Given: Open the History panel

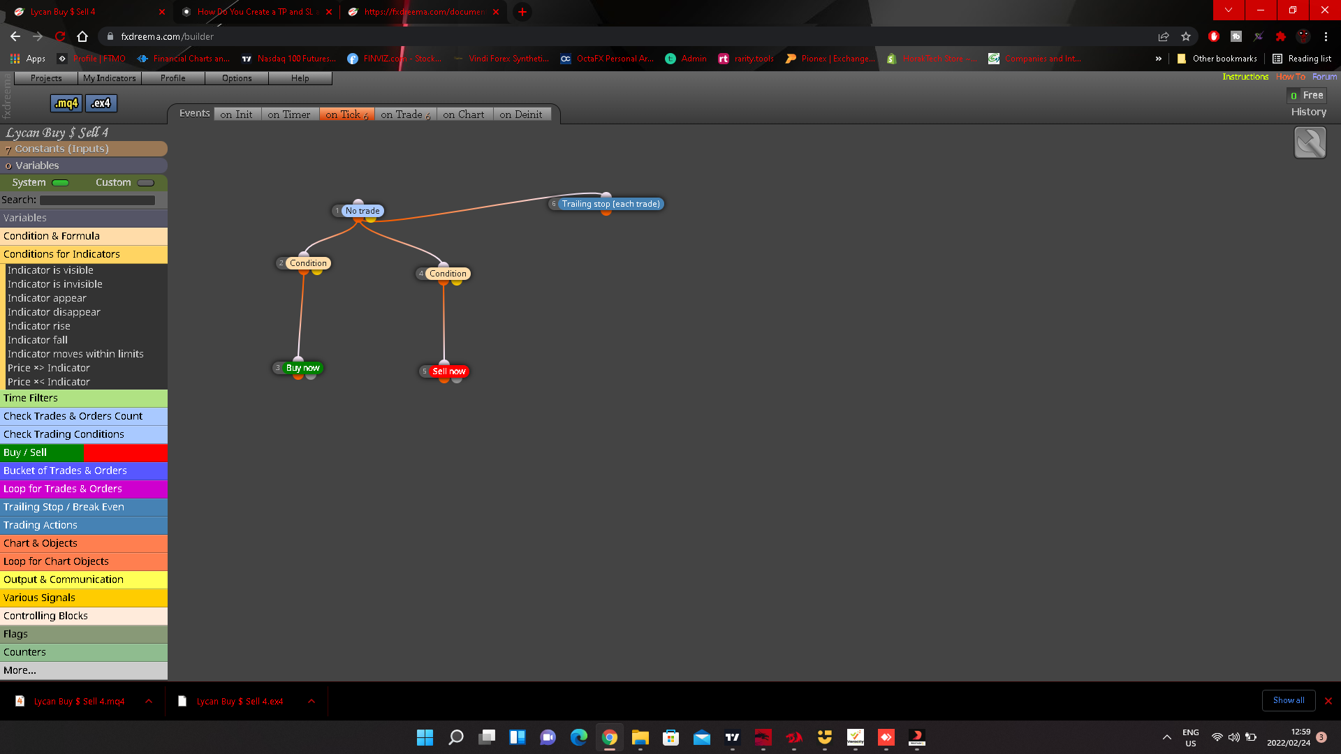Looking at the screenshot, I should coord(1308,112).
